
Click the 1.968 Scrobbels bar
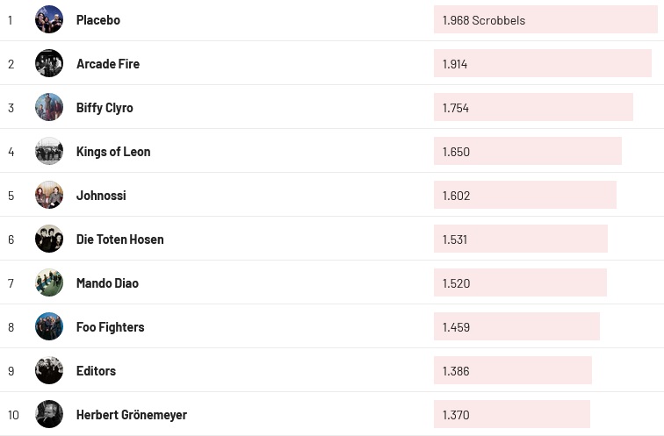[x=545, y=19]
